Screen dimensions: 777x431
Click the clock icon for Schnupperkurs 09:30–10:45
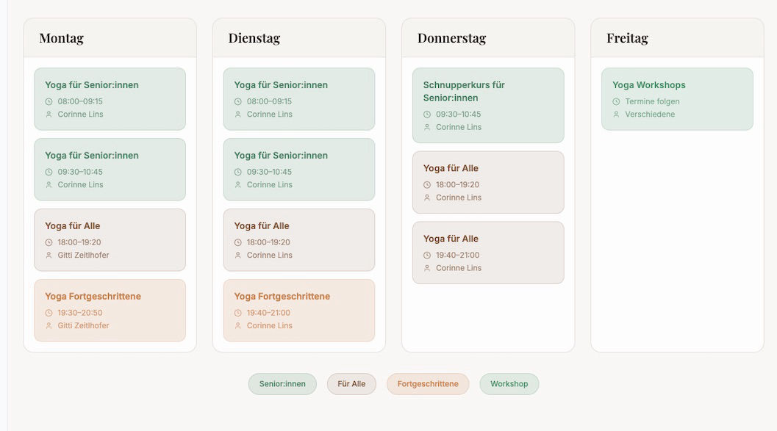point(426,115)
